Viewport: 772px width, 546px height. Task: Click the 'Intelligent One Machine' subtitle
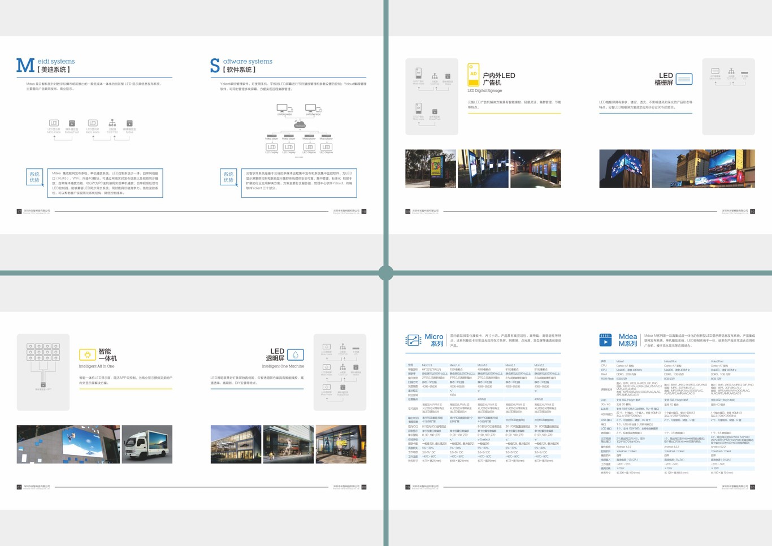click(x=283, y=366)
